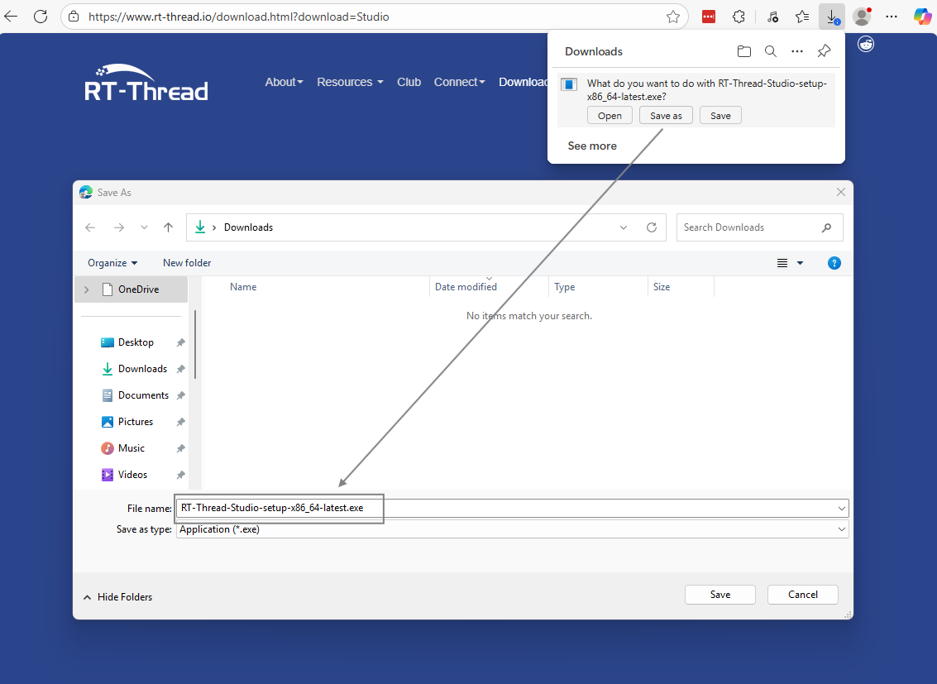
Task: Open favorites from the star icon
Action: click(x=801, y=16)
